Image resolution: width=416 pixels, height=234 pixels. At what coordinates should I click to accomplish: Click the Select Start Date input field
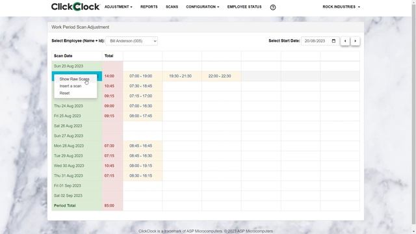(320, 41)
